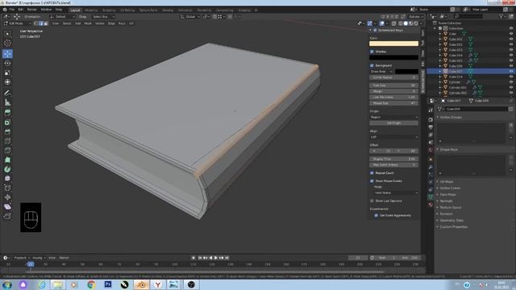Open the Keying popover in timeline
The height and width of the screenshot is (290, 516).
(x=40, y=258)
